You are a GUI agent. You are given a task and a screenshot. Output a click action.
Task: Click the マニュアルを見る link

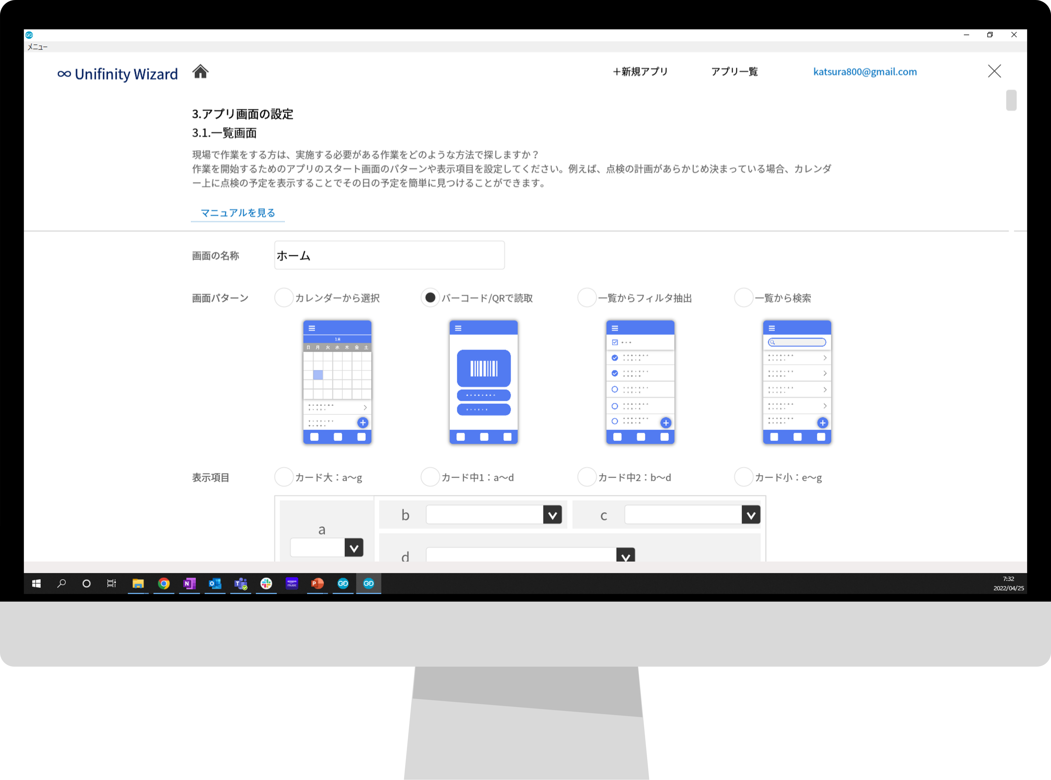click(x=238, y=213)
